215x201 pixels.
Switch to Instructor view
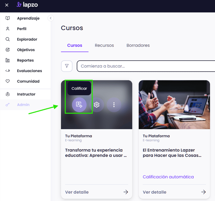[26, 94]
